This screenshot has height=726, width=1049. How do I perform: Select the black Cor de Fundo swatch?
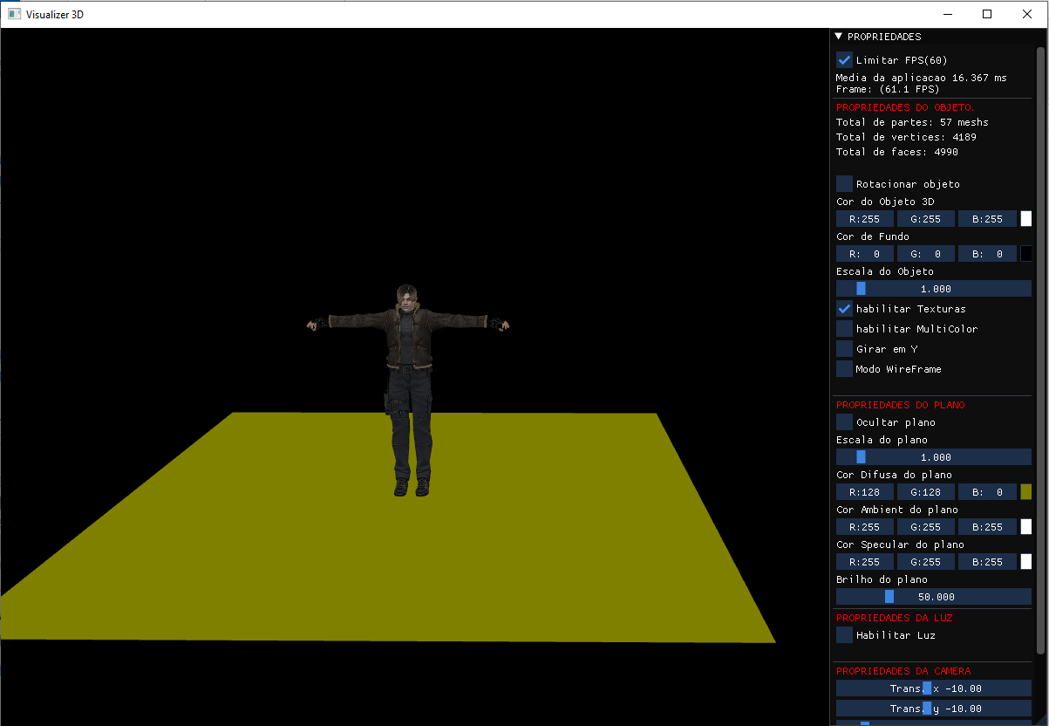1026,253
